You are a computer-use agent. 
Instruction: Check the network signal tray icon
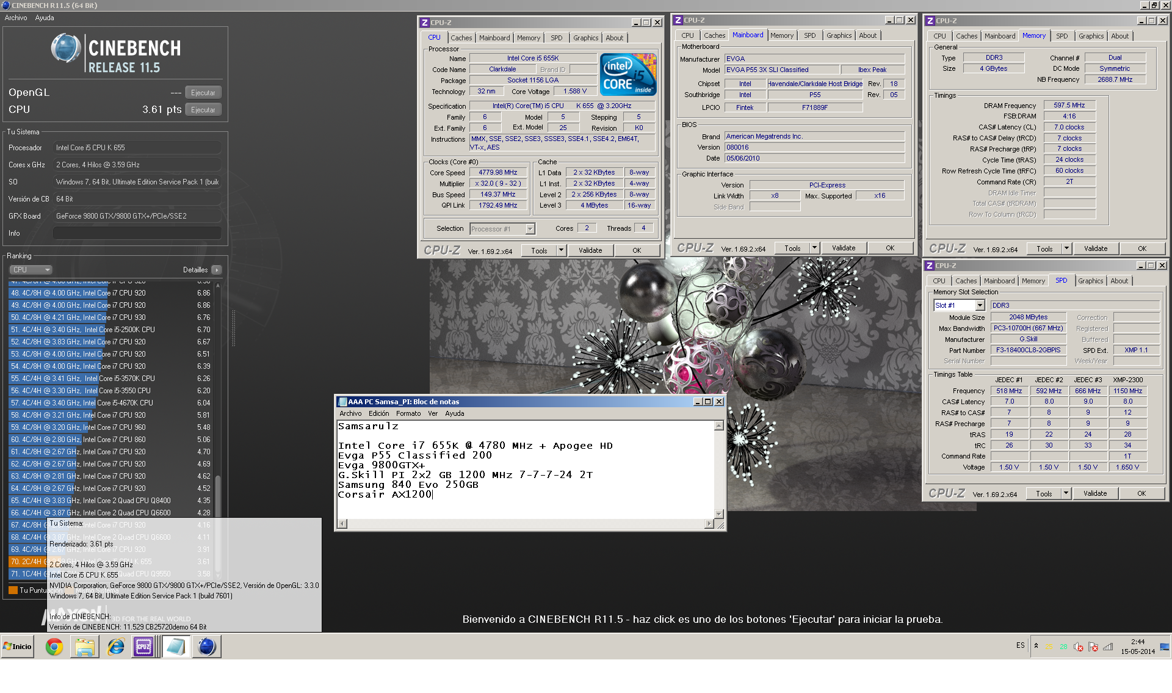[1108, 647]
